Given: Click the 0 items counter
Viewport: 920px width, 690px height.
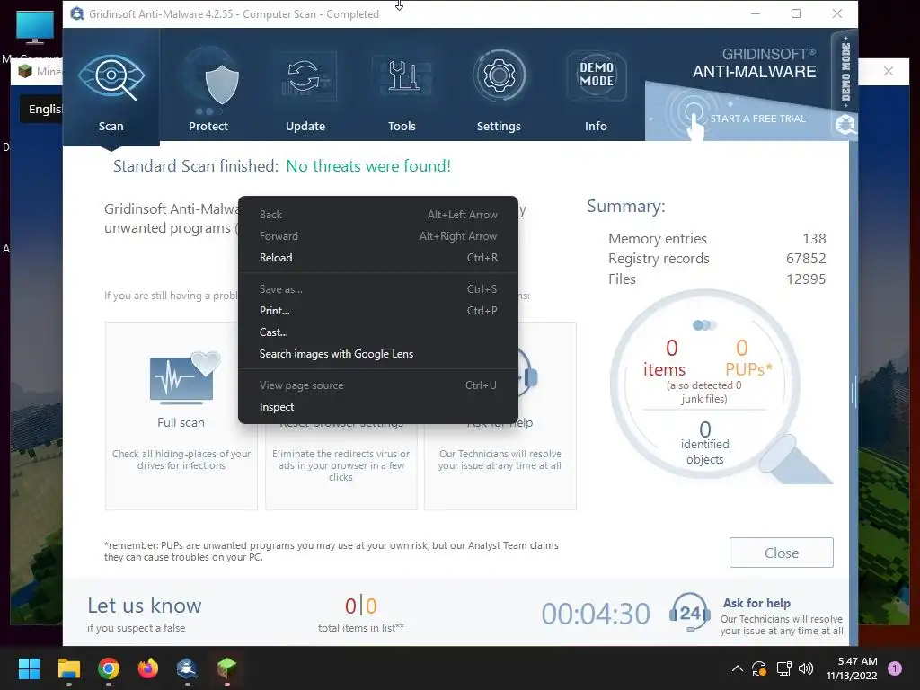Looking at the screenshot, I should point(665,358).
